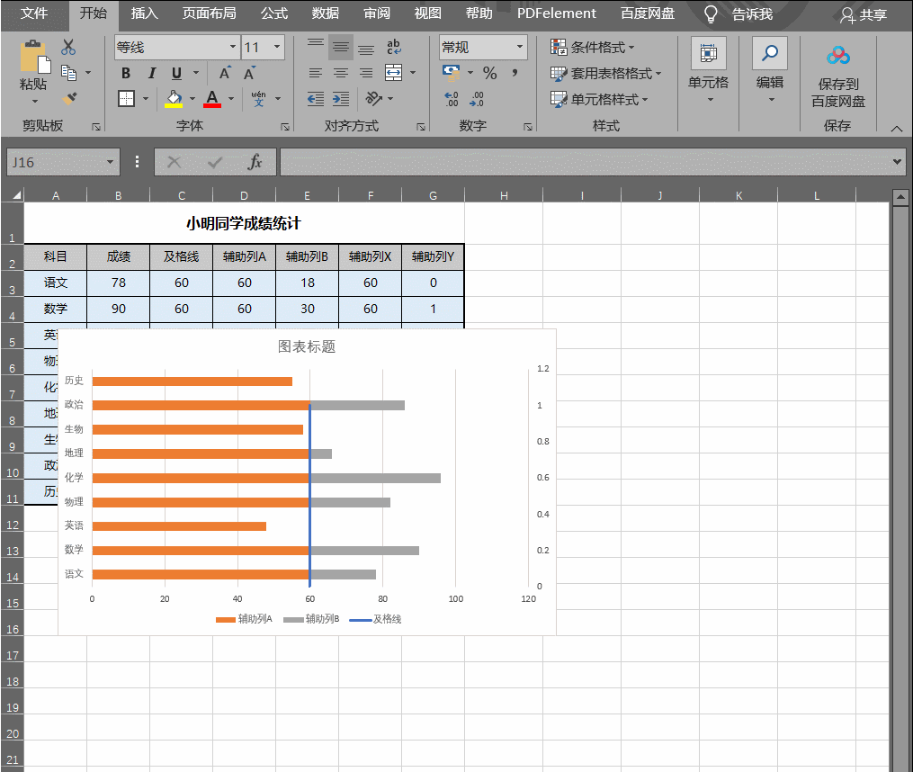Decrease indent icon
The image size is (913, 772).
click(x=316, y=98)
